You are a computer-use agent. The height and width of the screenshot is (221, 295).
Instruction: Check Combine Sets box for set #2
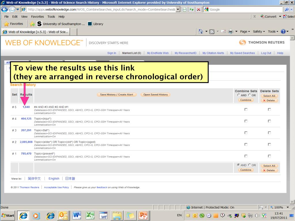[246, 144]
